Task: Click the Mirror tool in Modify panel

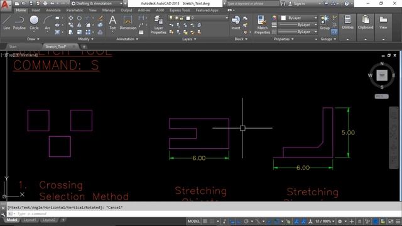Action: click(79, 25)
